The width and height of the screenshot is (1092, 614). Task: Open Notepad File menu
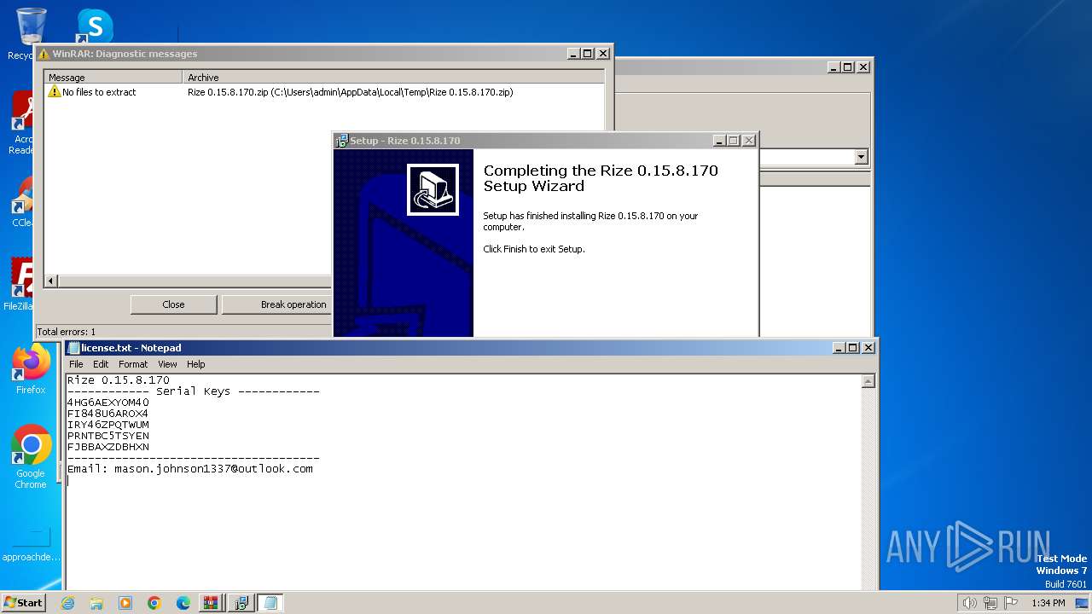tap(76, 364)
